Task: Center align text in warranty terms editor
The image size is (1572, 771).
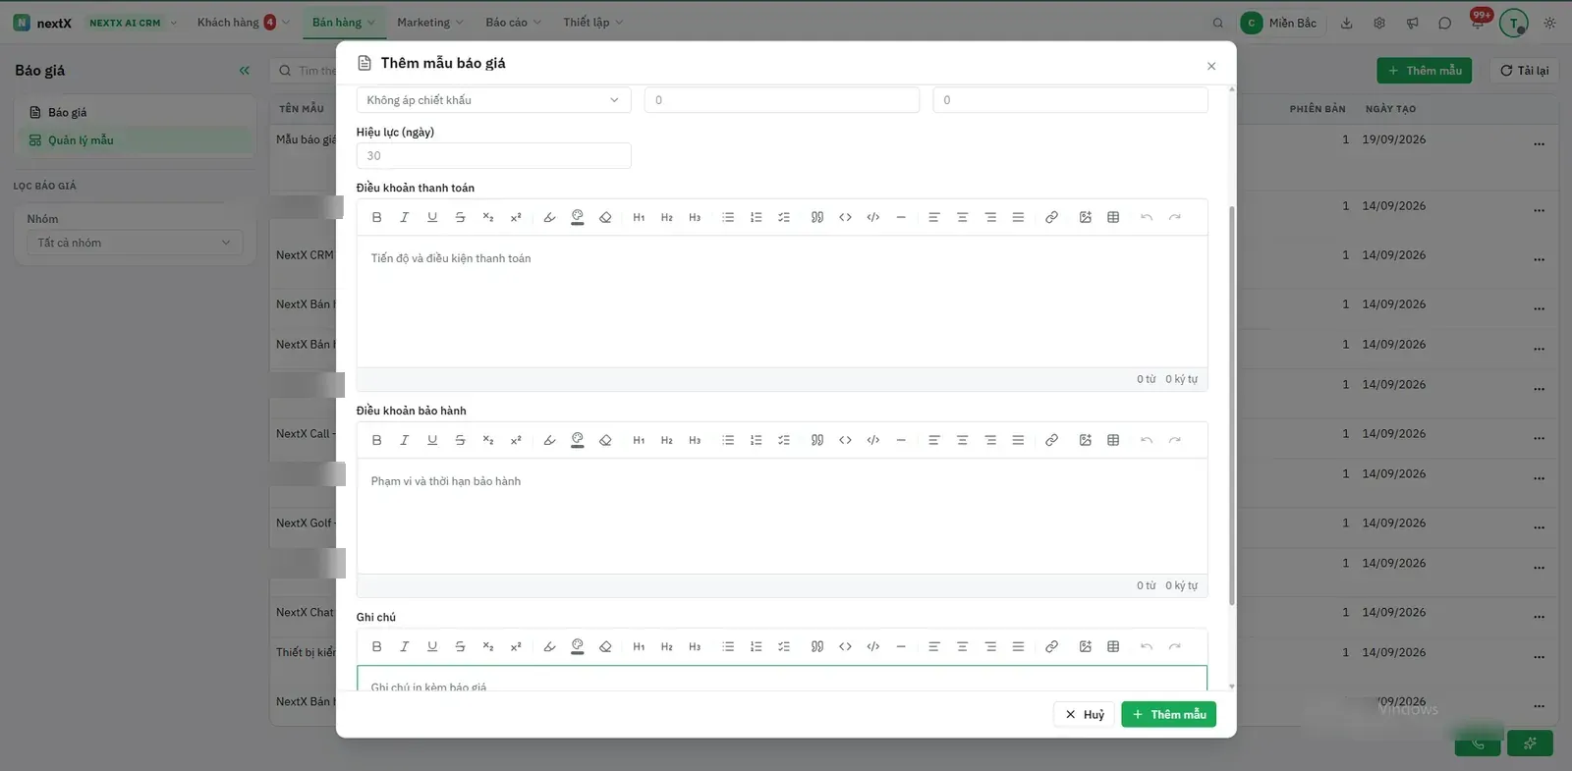Action: click(962, 440)
